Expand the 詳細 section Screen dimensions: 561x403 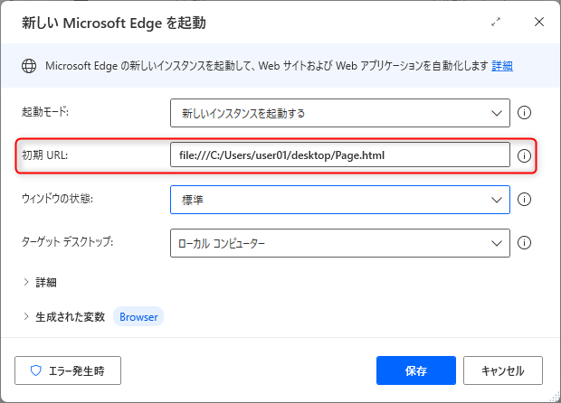[40, 282]
